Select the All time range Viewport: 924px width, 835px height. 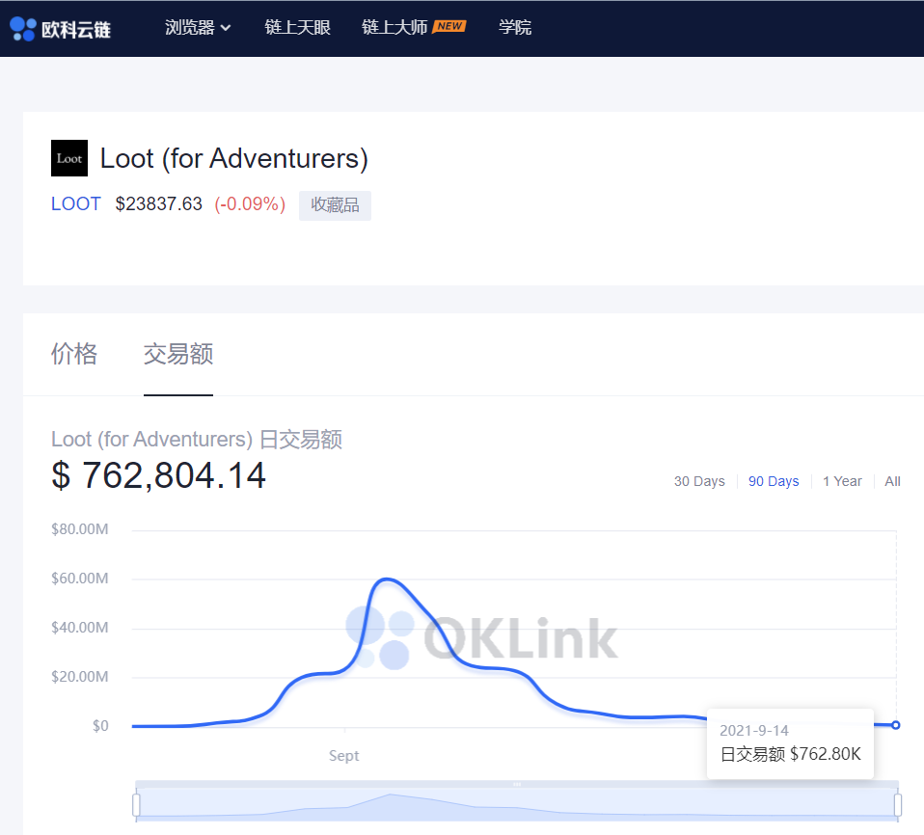click(892, 481)
